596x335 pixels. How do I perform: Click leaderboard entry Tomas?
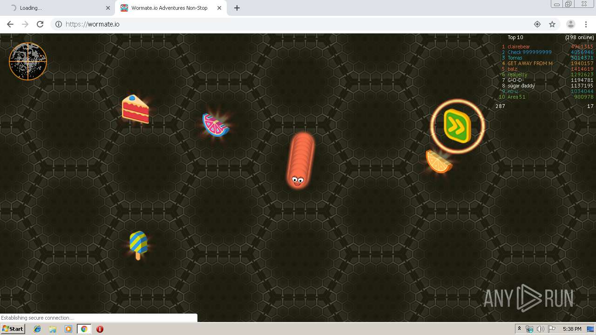click(x=515, y=58)
